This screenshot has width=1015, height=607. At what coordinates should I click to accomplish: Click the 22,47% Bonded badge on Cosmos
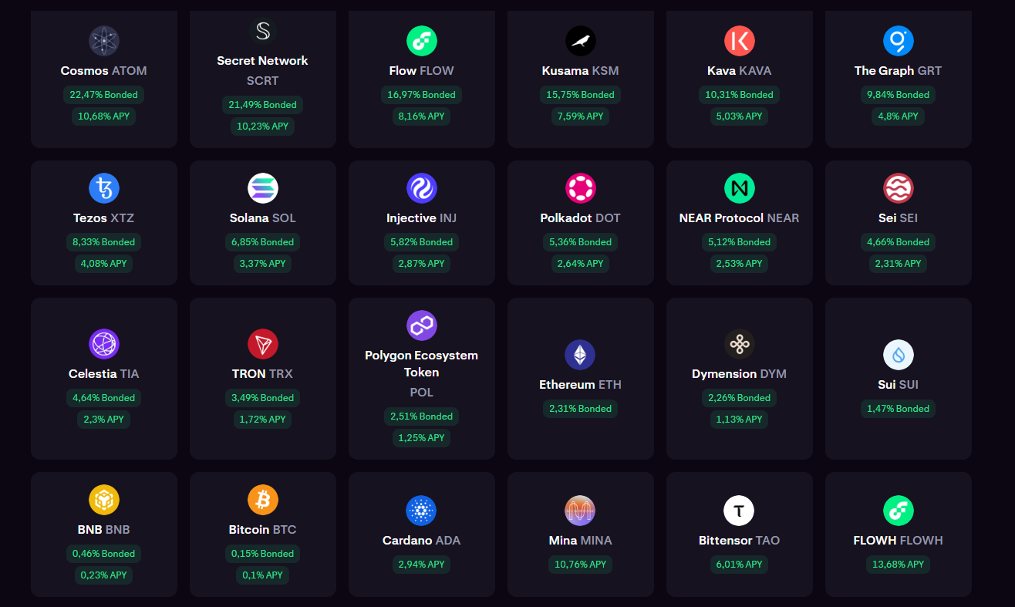[x=103, y=95]
